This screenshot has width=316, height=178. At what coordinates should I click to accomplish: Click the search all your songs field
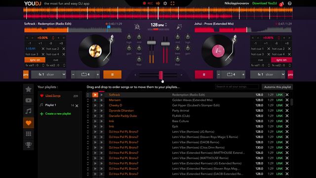[237, 87]
